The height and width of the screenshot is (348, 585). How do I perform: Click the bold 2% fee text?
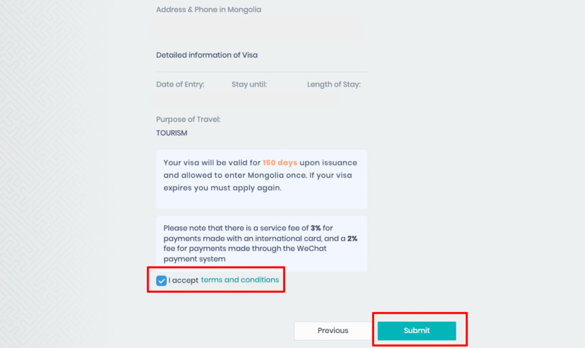pyautogui.click(x=352, y=238)
